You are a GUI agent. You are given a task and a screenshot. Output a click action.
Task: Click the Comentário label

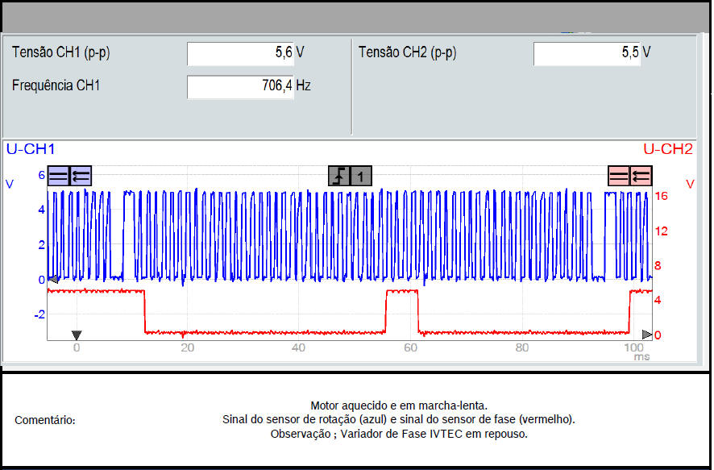[x=45, y=420]
